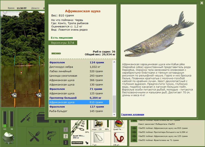Click fish icon beside Протоптера большого message
The width and height of the screenshot is (205, 147).
click(x=134, y=132)
